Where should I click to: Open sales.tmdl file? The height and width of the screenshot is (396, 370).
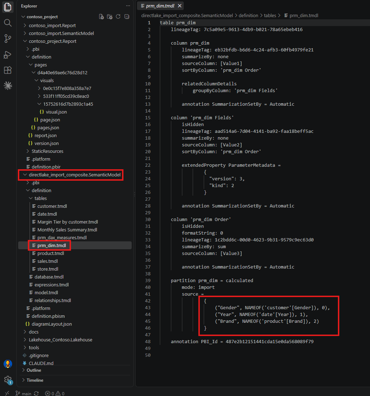coord(47,261)
